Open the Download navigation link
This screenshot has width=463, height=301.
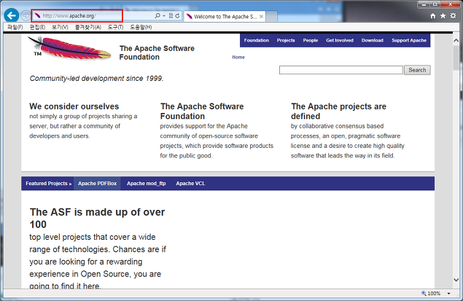(x=373, y=40)
